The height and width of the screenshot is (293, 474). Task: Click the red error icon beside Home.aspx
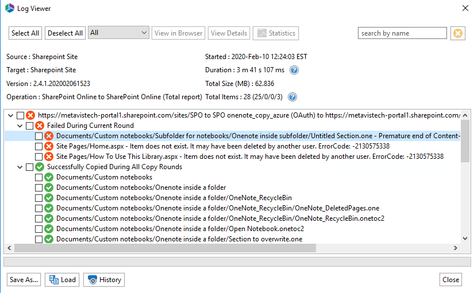tap(49, 146)
